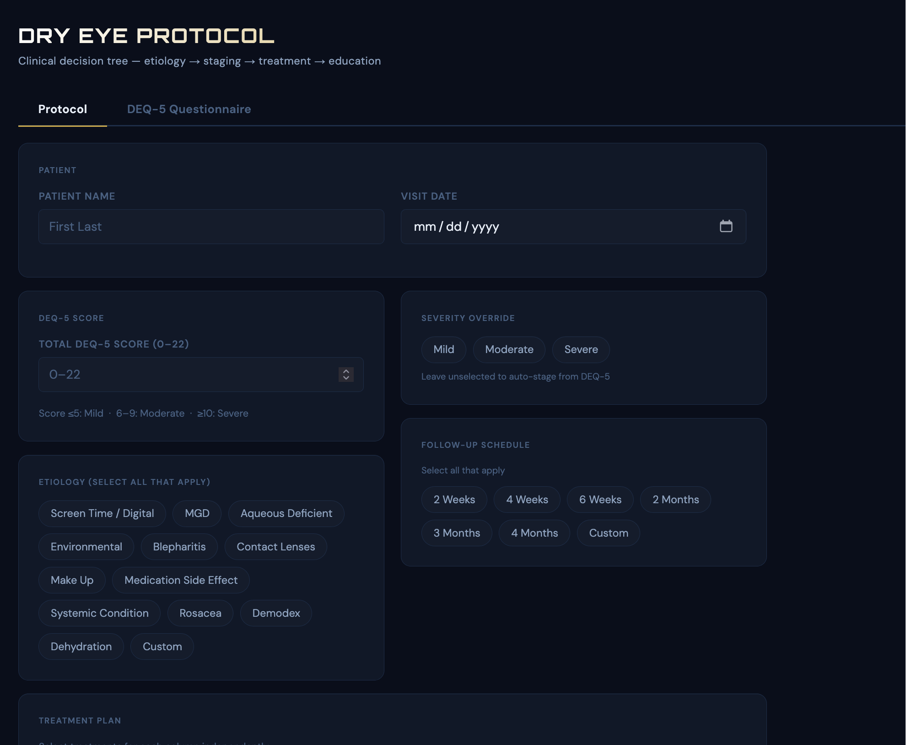Toggle the Mild severity override chip
This screenshot has height=745, width=906.
(x=444, y=349)
